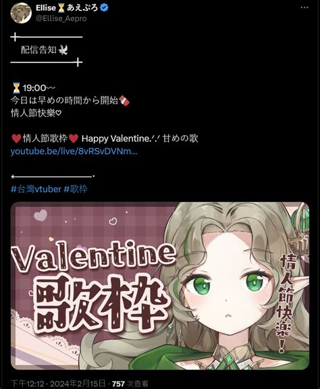Open the Valentine 歌枠 preview image

[160, 286]
